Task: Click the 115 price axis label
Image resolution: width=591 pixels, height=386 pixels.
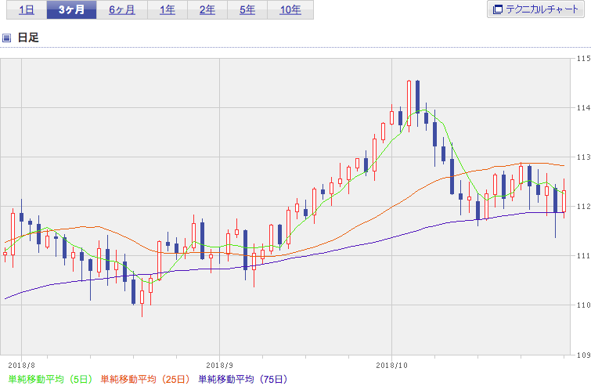Action: click(x=583, y=59)
